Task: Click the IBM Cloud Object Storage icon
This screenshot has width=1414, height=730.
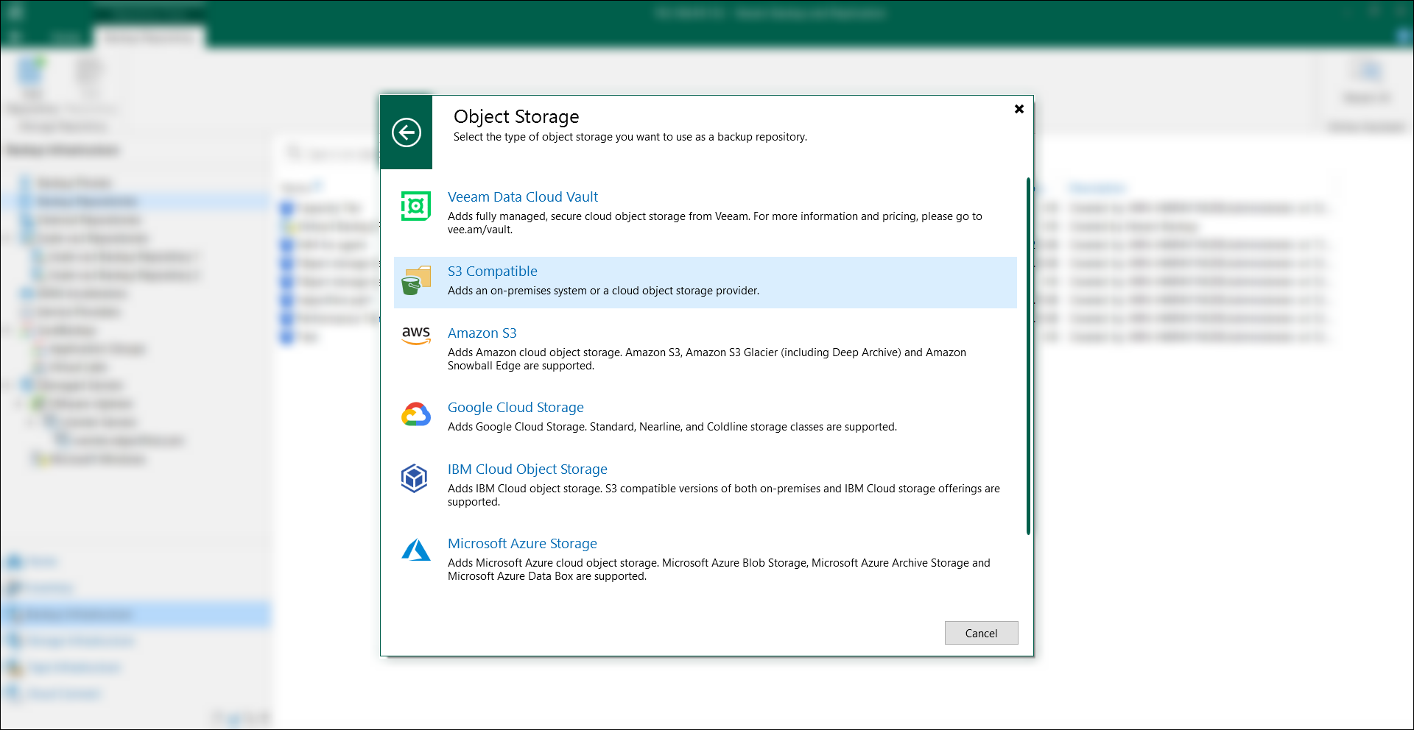Action: 415,478
